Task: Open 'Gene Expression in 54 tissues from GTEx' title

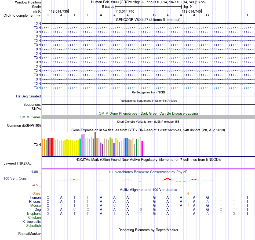Action: tap(148, 130)
